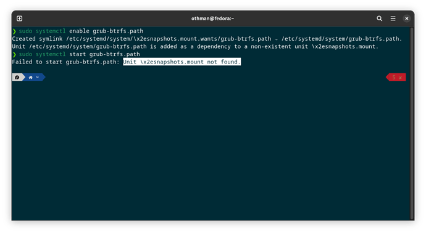Click the 'Created symlink' output line
The width and height of the screenshot is (426, 233).
pos(207,39)
